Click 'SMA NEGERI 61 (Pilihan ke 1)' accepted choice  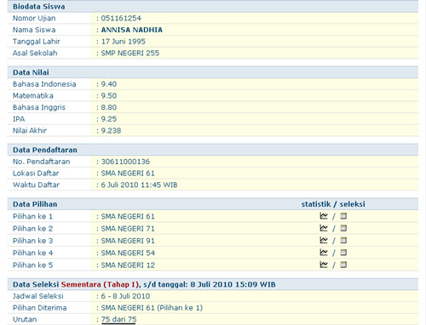coord(152,308)
